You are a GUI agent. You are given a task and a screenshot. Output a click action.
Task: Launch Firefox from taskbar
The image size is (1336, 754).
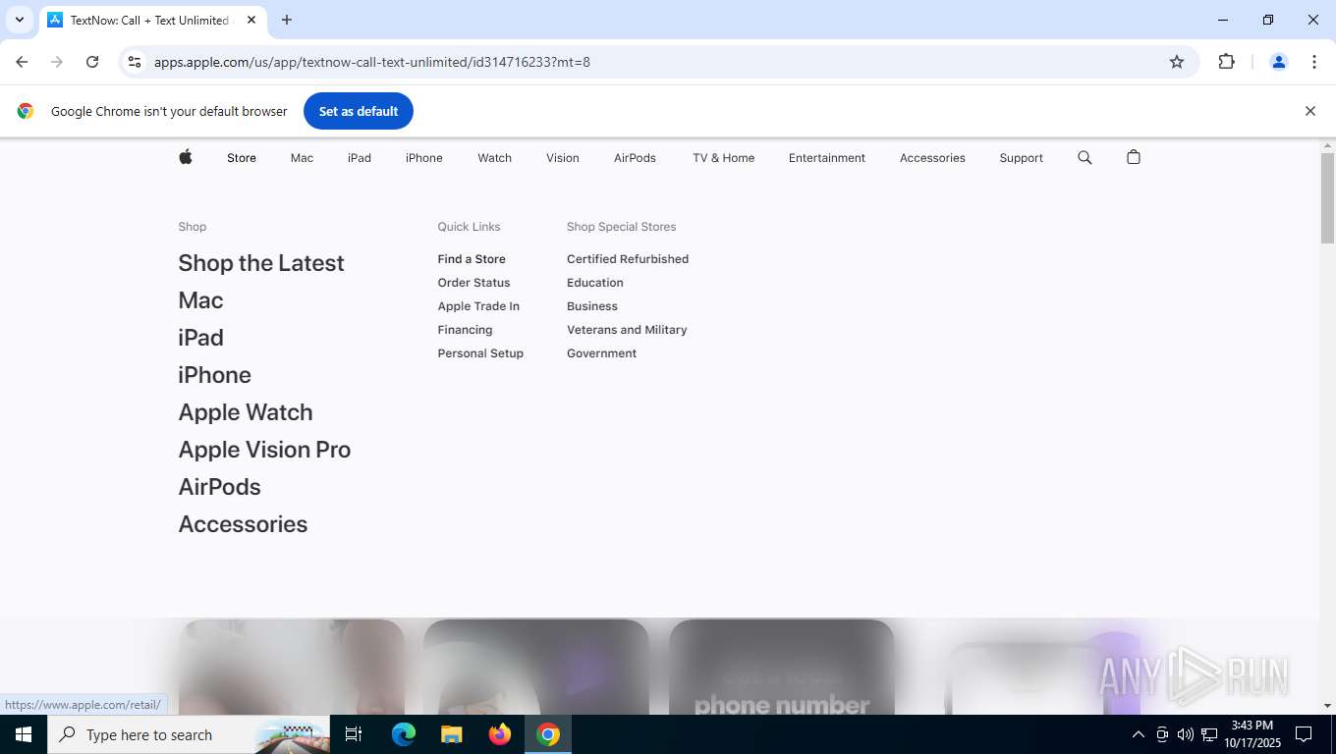pyautogui.click(x=500, y=734)
